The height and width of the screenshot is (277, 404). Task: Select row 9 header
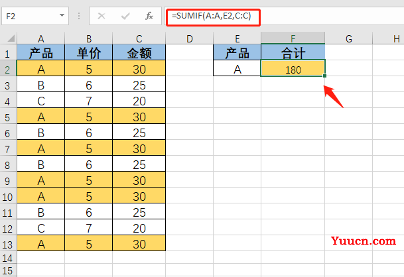(7, 181)
